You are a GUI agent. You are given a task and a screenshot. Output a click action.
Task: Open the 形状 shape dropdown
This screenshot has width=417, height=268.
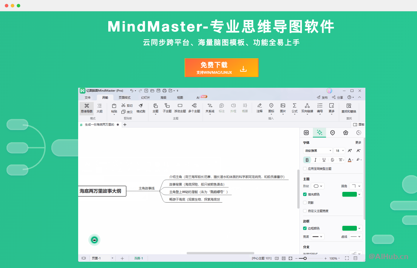(x=318, y=186)
